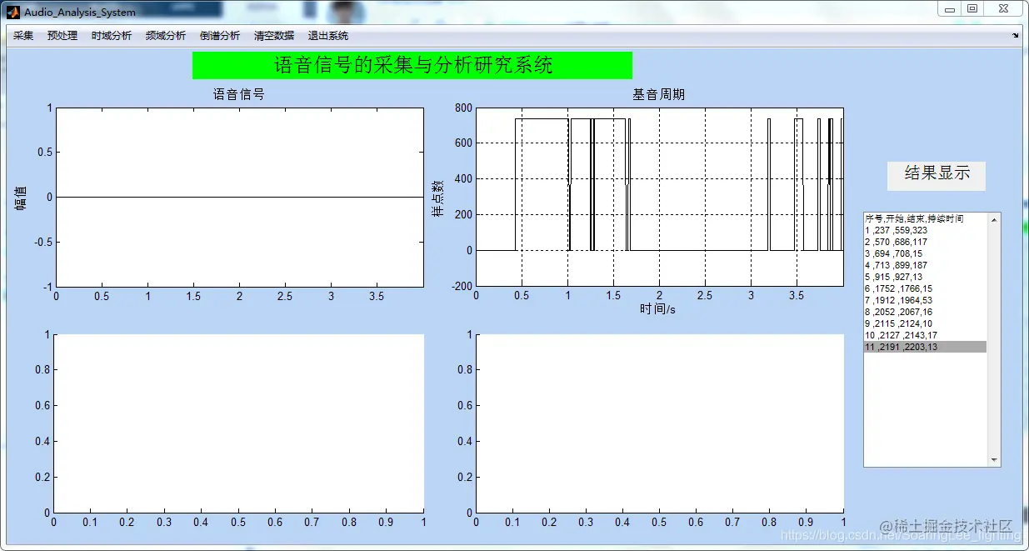
Task: Select highlighted row '11 ,2191 ,2203,13'
Action: tap(925, 347)
